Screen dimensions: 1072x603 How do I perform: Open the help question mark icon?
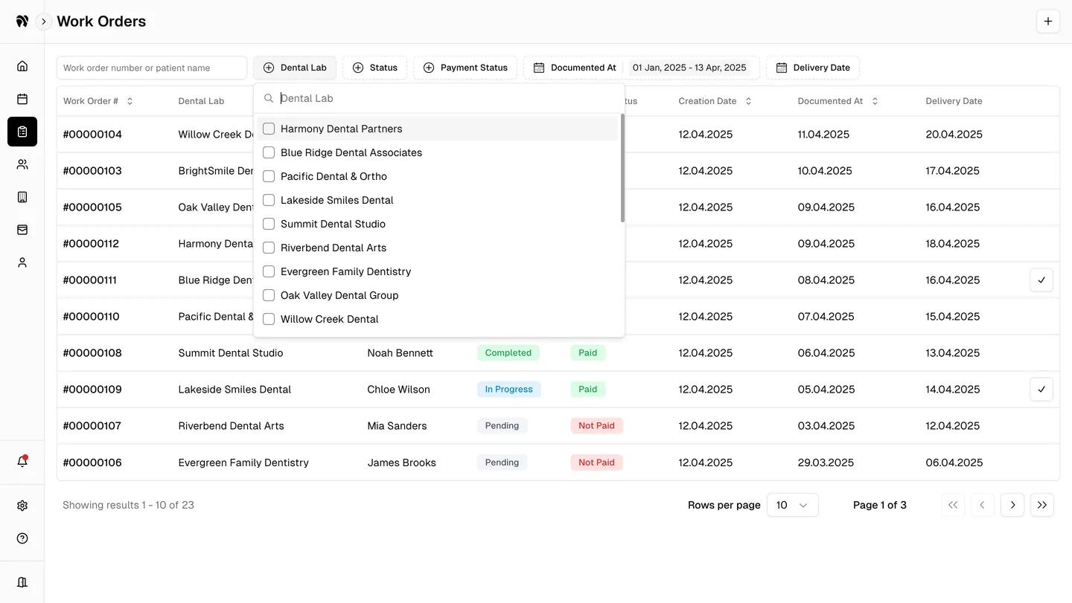point(22,538)
